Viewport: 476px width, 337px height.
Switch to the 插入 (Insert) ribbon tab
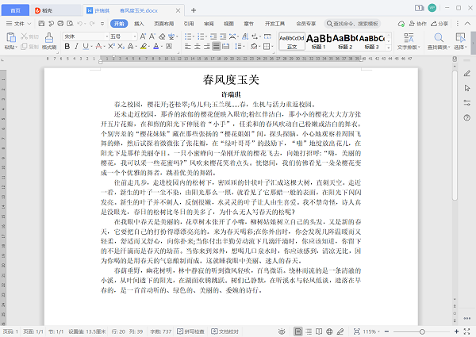point(139,25)
